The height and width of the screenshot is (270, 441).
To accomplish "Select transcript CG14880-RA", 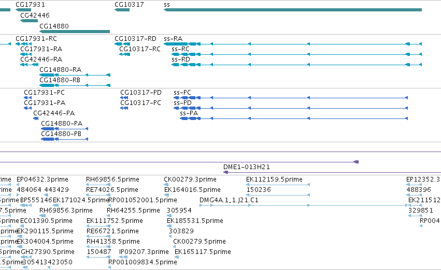I will point(61,70).
